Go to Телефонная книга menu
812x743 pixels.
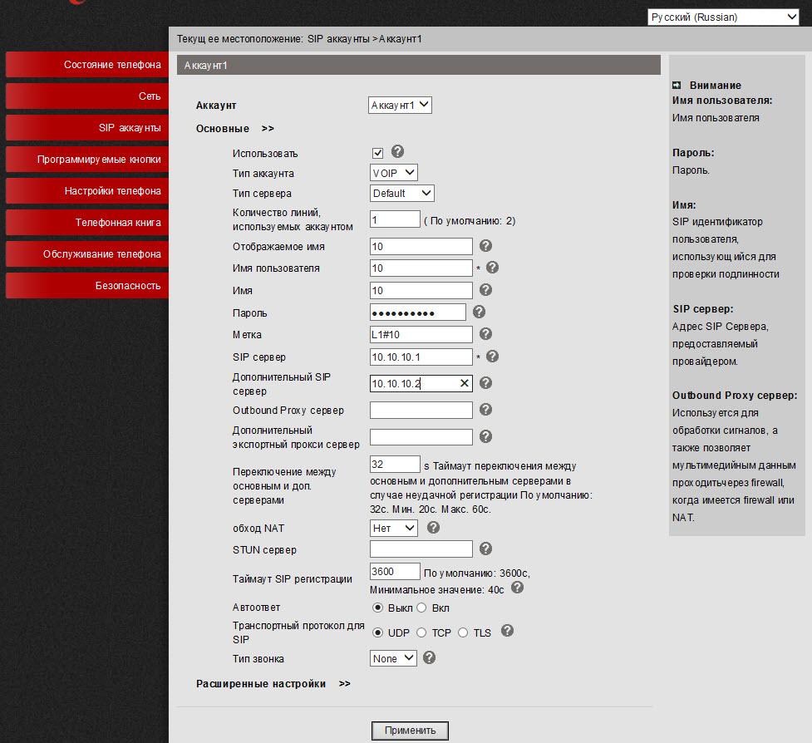(86, 223)
